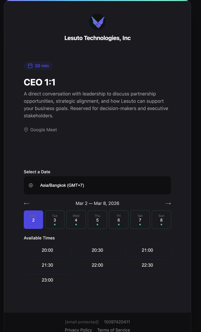The height and width of the screenshot is (332, 201).
Task: Click the calendar icon in duration badge
Action: pos(30,66)
